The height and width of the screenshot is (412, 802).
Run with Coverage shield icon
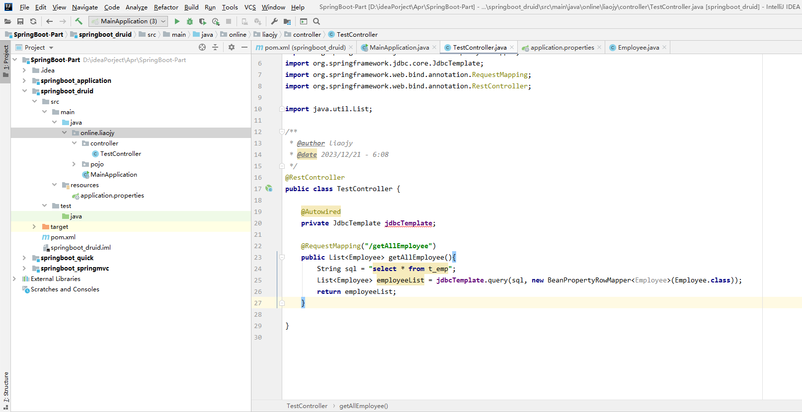tap(203, 21)
